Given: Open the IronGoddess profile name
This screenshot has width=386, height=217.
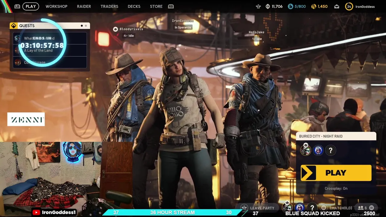Looking at the screenshot, I should (x=365, y=7).
